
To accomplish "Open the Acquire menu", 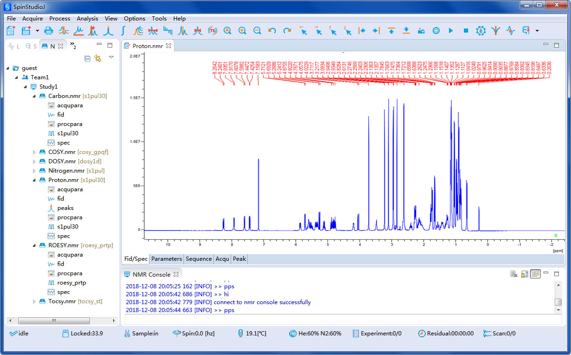I will click(33, 19).
